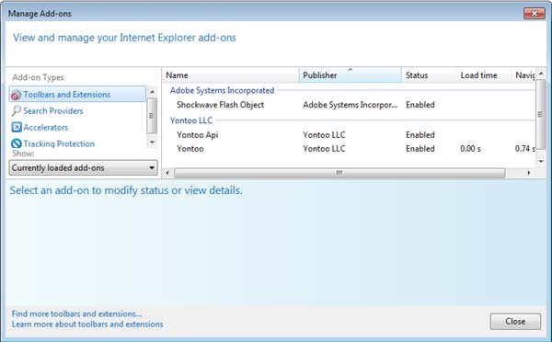This screenshot has height=342, width=552.
Task: Click the 0.74 s navigation time value
Action: pyautogui.click(x=525, y=149)
